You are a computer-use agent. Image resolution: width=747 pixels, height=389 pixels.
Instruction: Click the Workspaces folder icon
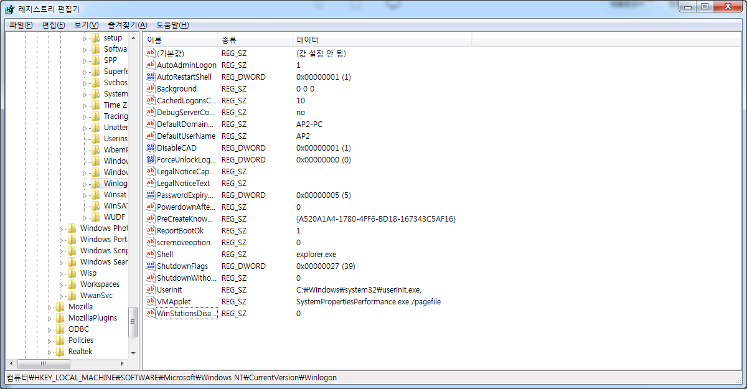click(72, 284)
